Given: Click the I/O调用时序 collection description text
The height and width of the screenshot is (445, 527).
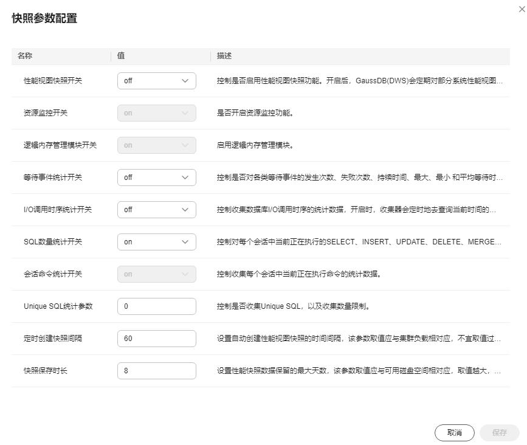Looking at the screenshot, I should 356,210.
